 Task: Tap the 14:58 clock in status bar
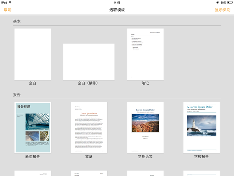[117, 3]
